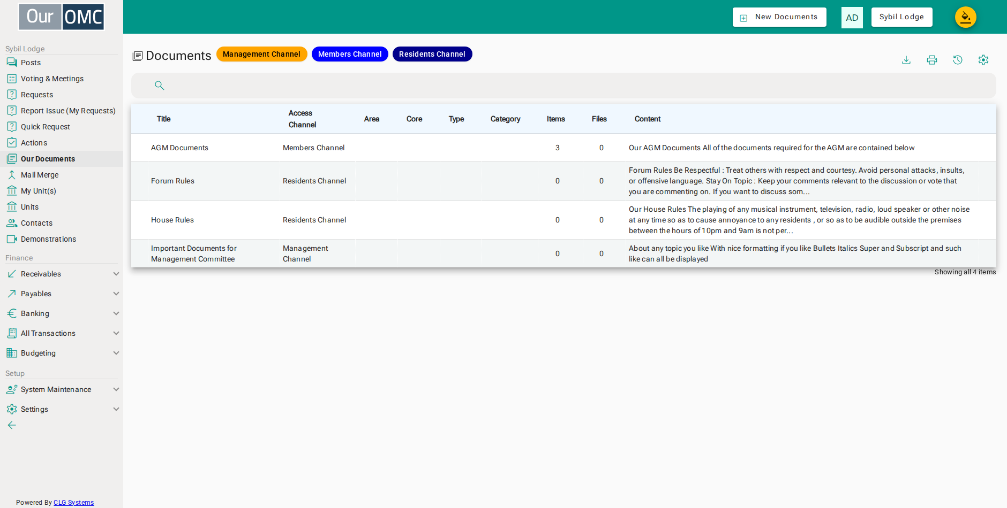
Task: Open the Forum Rules row
Action: [x=563, y=181]
